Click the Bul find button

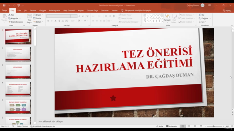coord(201,15)
